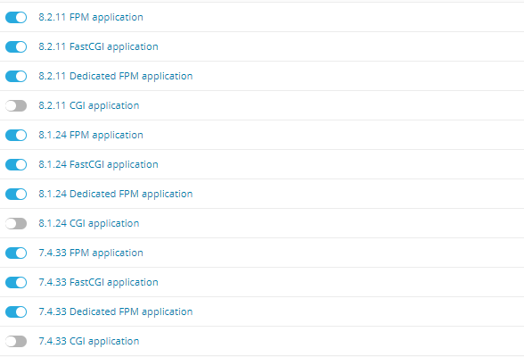Open 8.1.24 Dedicated FPM application link
This screenshot has width=524, height=357.
click(116, 194)
